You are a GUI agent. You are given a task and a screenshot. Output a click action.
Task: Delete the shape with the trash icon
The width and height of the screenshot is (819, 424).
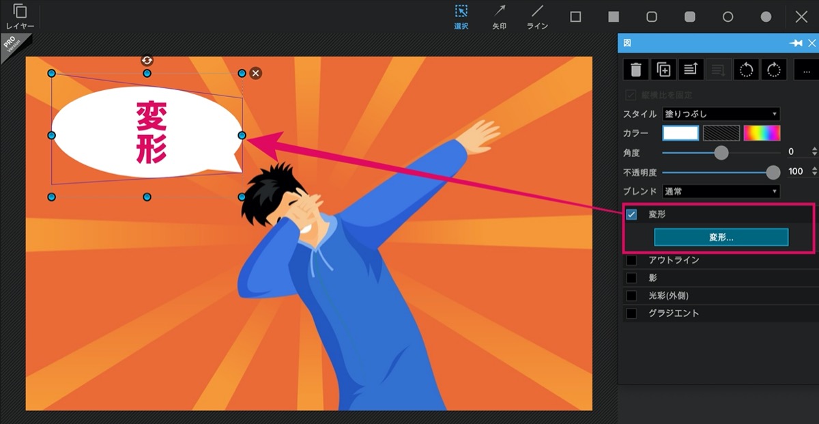pos(635,70)
